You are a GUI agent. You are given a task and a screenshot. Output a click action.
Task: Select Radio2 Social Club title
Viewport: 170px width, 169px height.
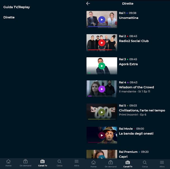(x=134, y=41)
